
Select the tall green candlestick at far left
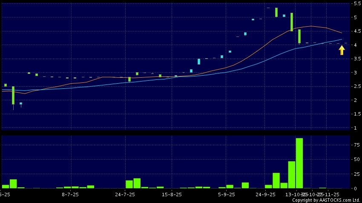tap(13, 95)
